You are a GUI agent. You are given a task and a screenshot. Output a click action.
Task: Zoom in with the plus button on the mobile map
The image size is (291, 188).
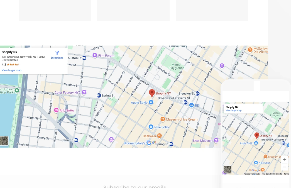(285, 160)
